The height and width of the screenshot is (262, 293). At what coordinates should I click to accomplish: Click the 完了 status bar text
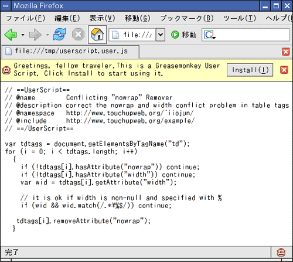12,252
